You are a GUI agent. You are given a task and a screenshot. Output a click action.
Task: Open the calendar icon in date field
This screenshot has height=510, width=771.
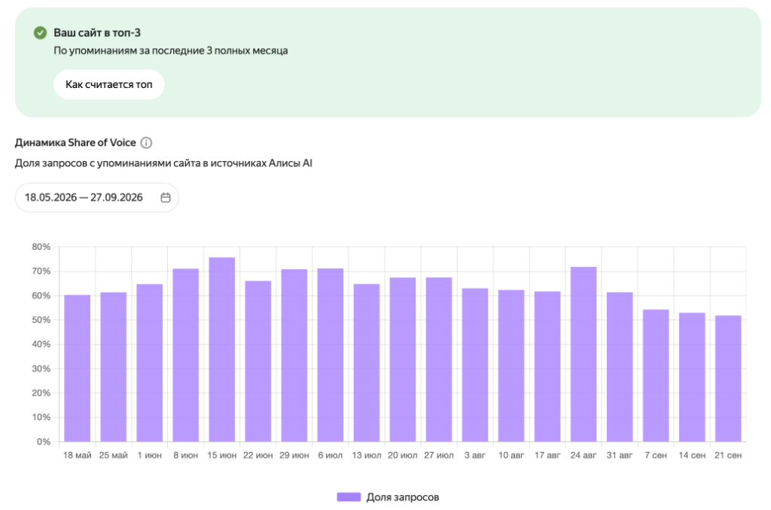(x=166, y=198)
